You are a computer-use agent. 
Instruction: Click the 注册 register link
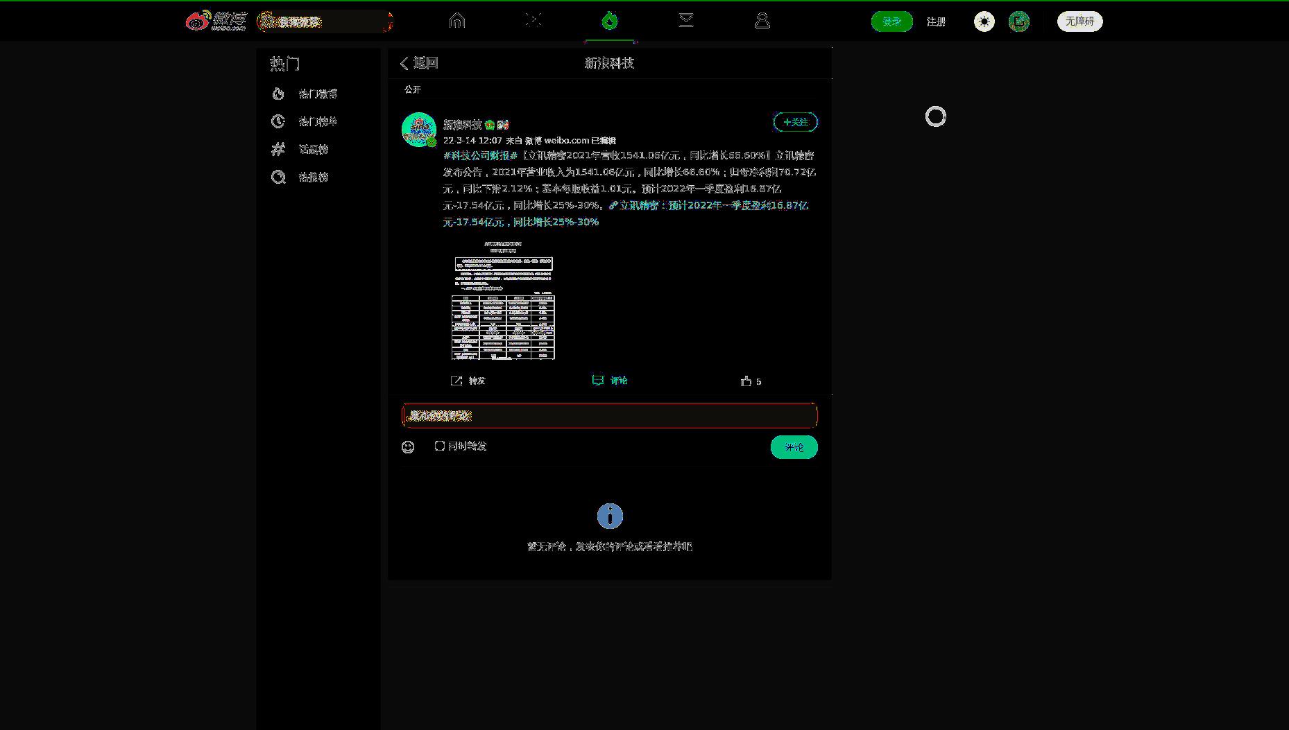pos(936,21)
